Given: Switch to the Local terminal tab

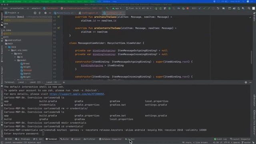Looking at the screenshot, I should tap(21, 82).
